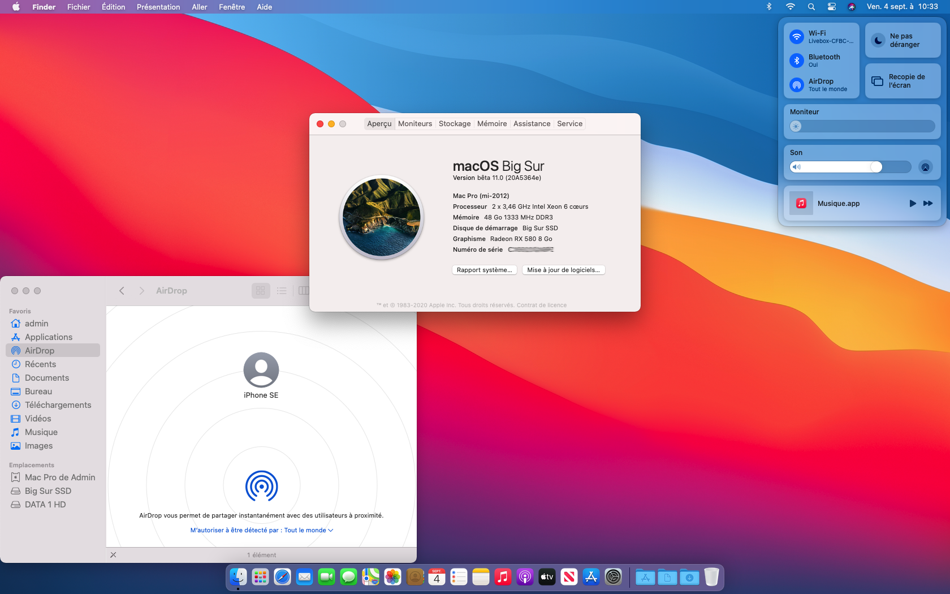Click Mise à jour de logiciels… button
Image resolution: width=950 pixels, height=594 pixels.
coord(563,270)
